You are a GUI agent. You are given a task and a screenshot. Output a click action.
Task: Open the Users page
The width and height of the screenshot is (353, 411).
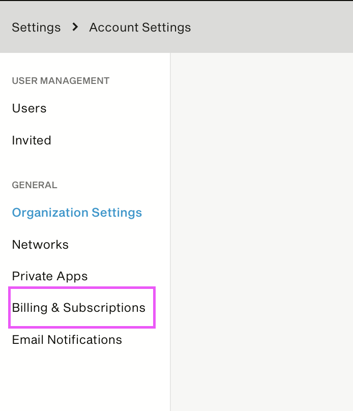(29, 108)
